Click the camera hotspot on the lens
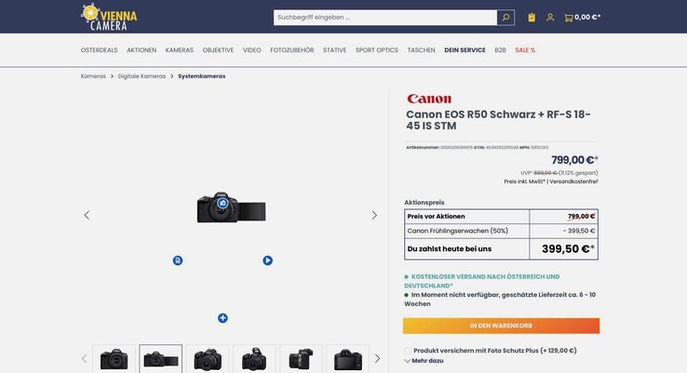687x373 pixels. [x=222, y=203]
